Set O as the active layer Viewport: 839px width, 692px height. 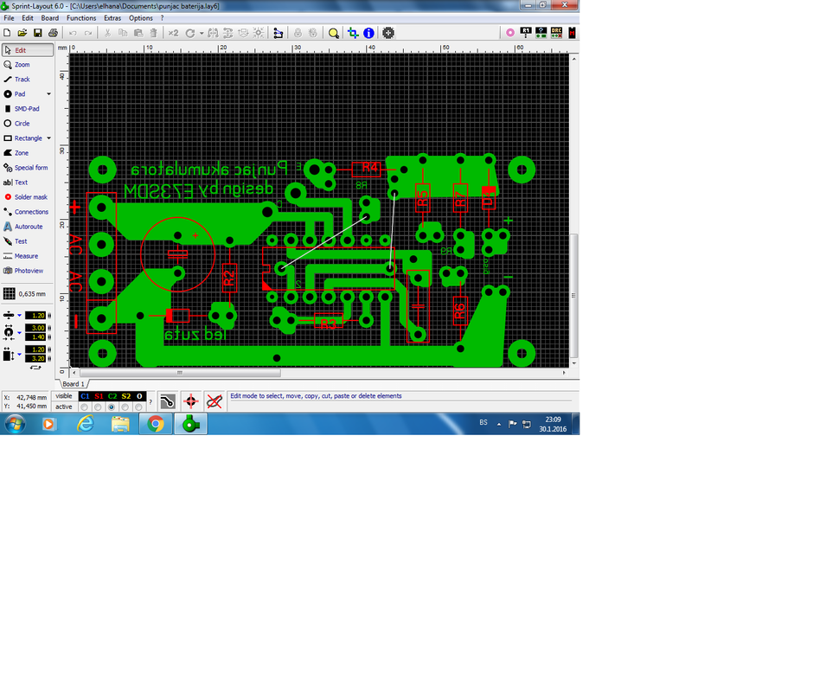click(x=138, y=407)
